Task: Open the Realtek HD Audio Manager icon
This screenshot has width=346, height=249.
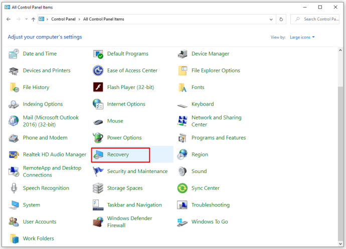Action: pos(14,154)
